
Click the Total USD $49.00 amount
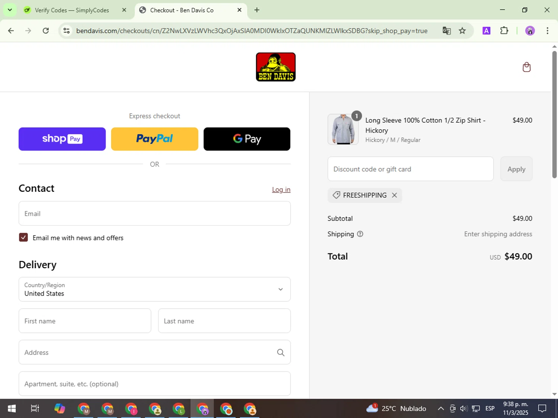[511, 256]
